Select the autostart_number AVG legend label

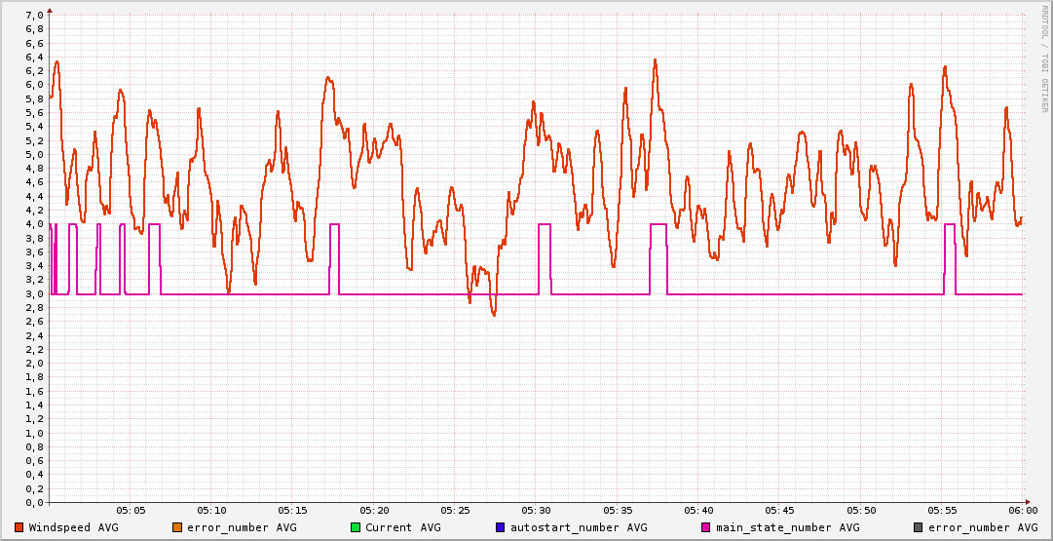(578, 527)
